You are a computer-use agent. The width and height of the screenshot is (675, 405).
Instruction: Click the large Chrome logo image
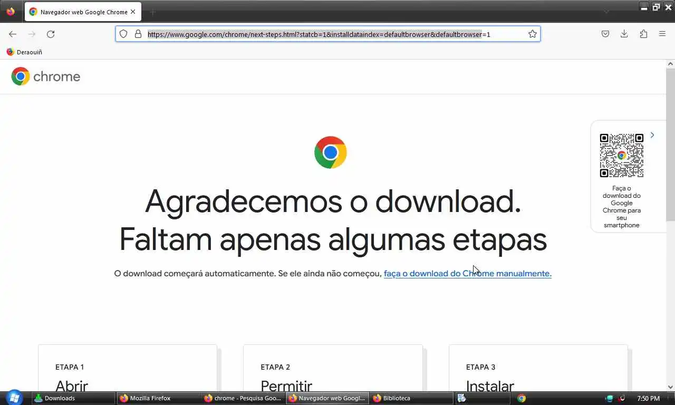coord(331,152)
